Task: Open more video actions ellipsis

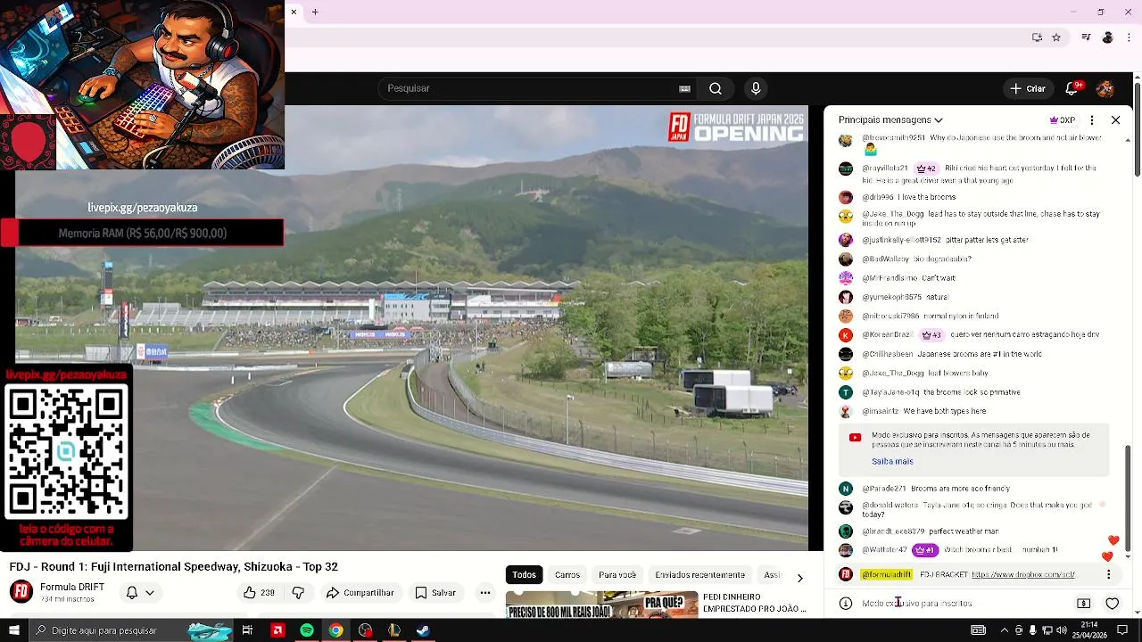Action: 484,593
